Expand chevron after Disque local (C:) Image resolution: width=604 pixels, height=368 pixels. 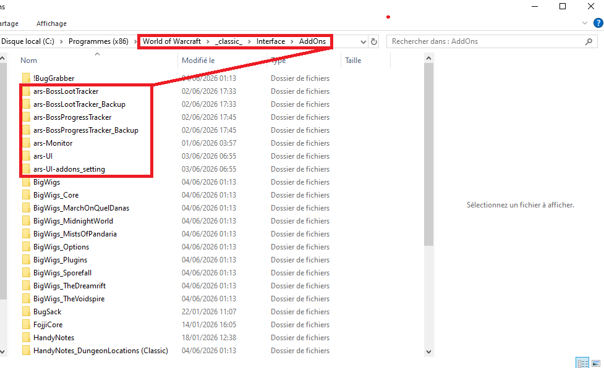pos(61,41)
